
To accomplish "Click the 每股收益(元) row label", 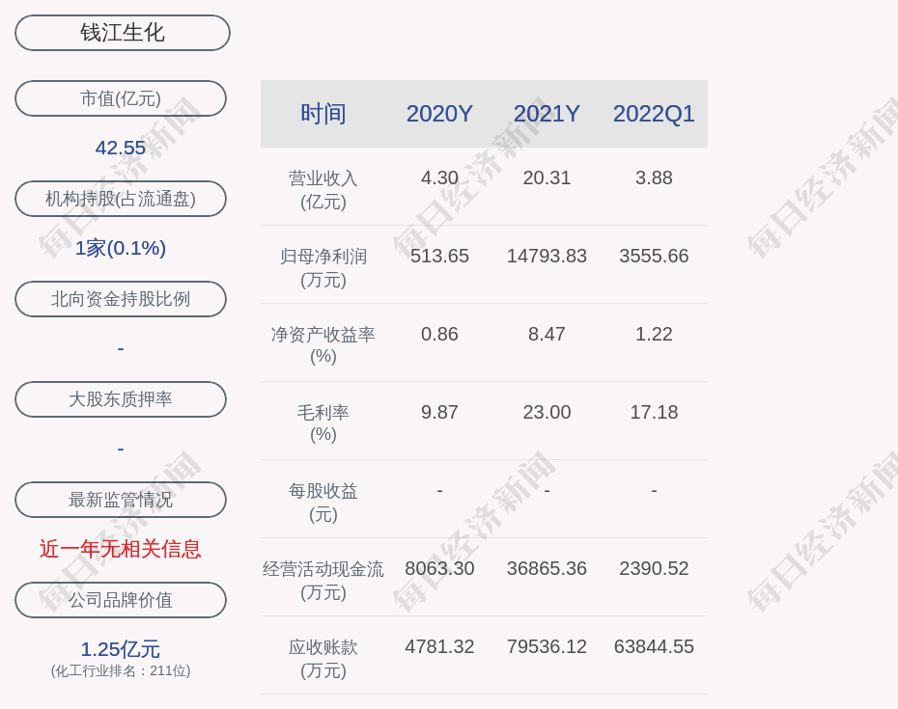I will 323,502.
